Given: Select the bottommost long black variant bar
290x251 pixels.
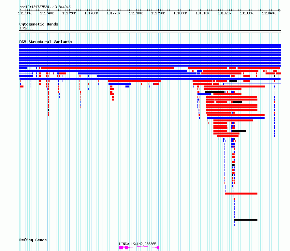Looking at the screenshot, I should 246,220.
